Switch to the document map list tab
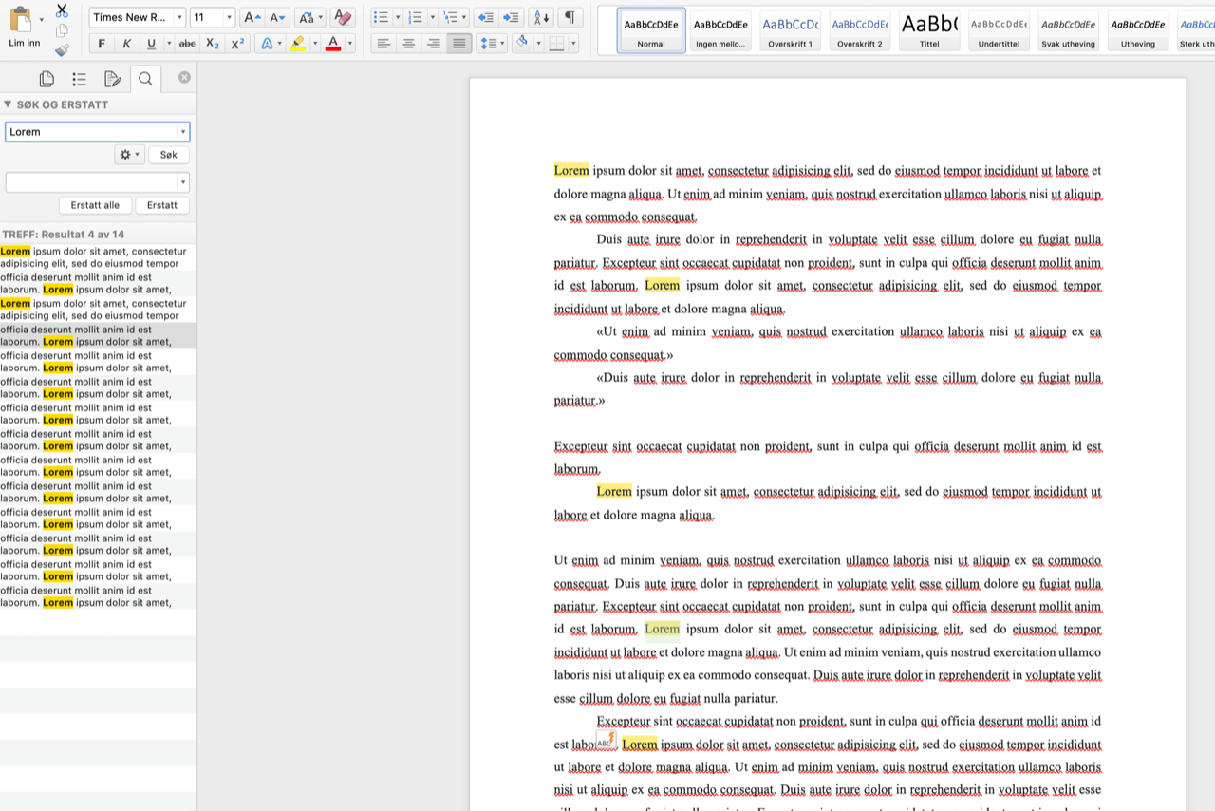Image resolution: width=1215 pixels, height=811 pixels. (79, 79)
